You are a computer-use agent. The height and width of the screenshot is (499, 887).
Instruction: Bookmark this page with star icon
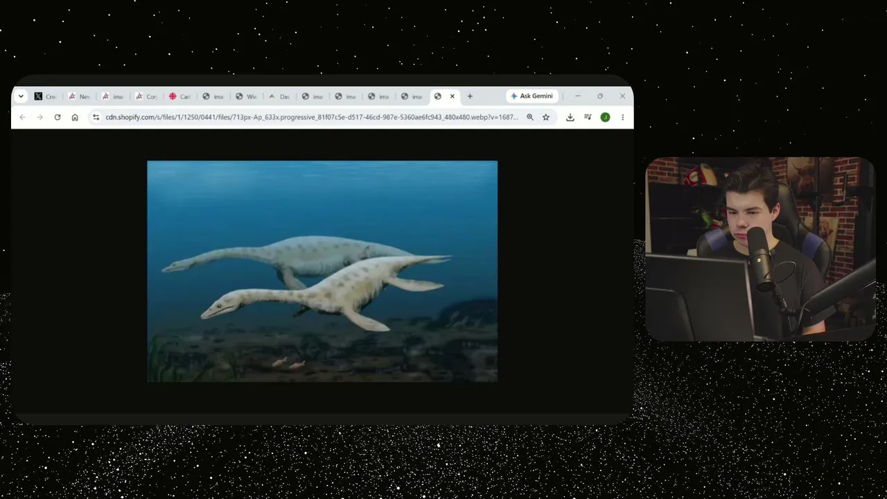pos(546,117)
